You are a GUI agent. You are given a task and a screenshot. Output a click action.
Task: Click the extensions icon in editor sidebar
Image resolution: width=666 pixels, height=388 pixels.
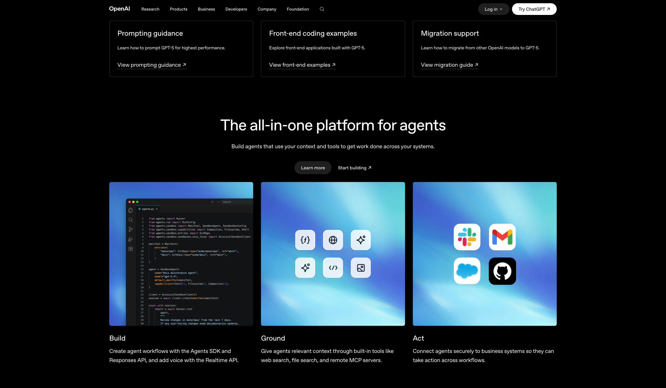tap(130, 249)
